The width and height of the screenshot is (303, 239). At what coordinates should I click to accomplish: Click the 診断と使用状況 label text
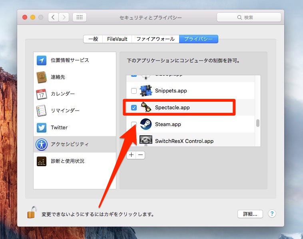(68, 161)
